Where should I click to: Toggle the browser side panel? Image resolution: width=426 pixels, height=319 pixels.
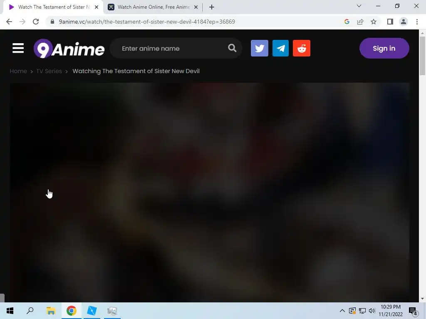(390, 22)
